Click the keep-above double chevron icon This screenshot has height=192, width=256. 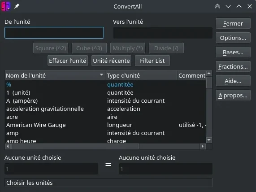pos(217,6)
